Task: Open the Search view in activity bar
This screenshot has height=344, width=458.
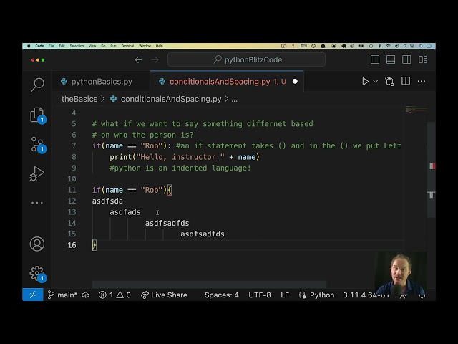Action: (x=37, y=85)
